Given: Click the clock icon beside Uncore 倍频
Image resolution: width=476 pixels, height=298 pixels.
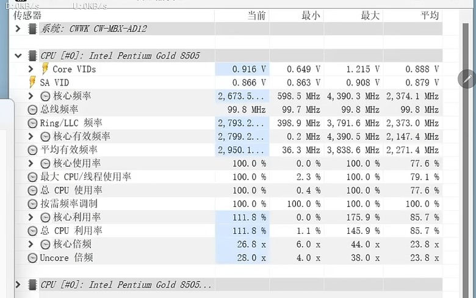Looking at the screenshot, I should click(32, 258).
